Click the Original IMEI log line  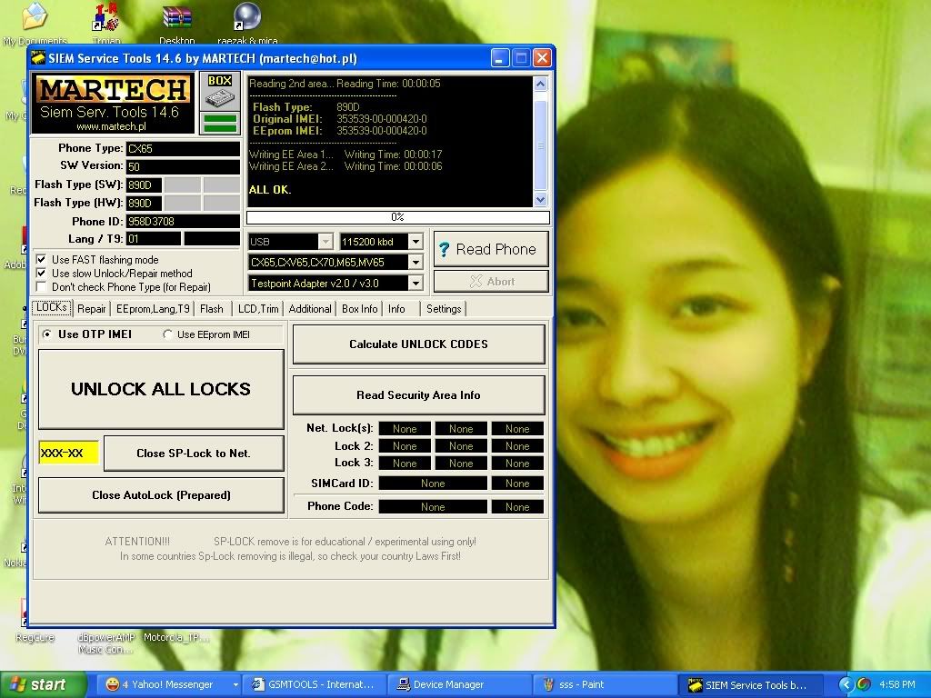[x=340, y=119]
